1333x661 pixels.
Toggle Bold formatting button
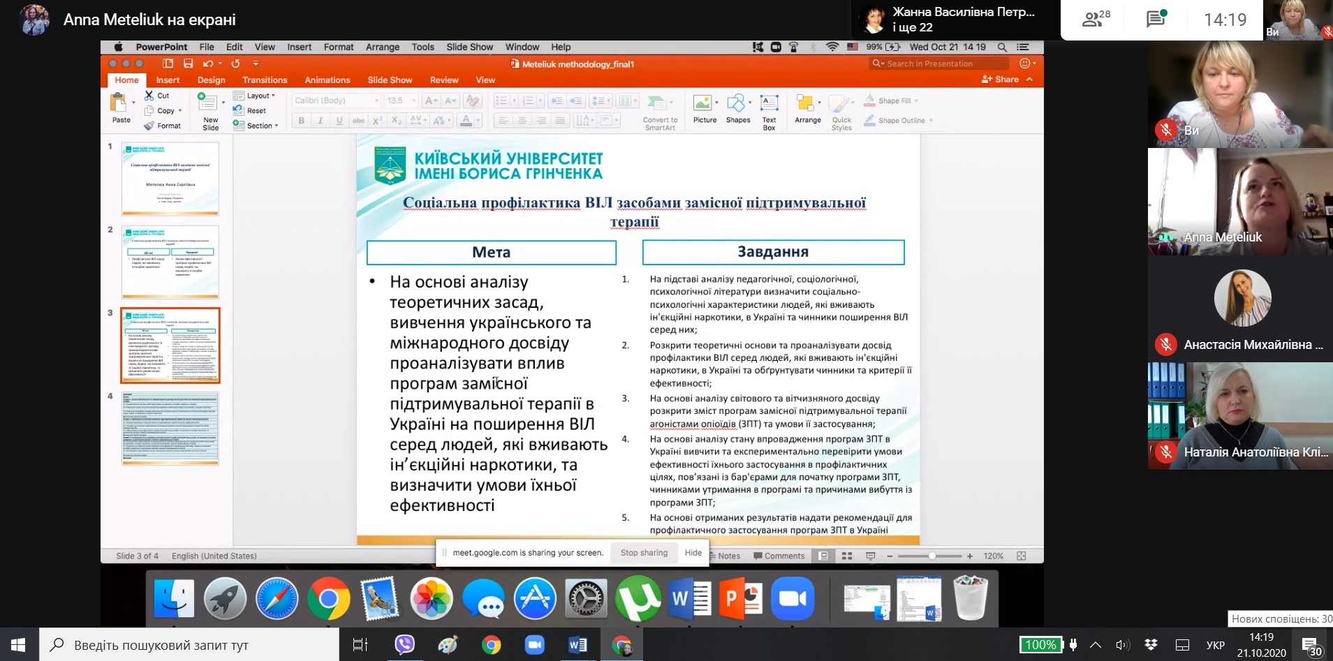pos(301,121)
